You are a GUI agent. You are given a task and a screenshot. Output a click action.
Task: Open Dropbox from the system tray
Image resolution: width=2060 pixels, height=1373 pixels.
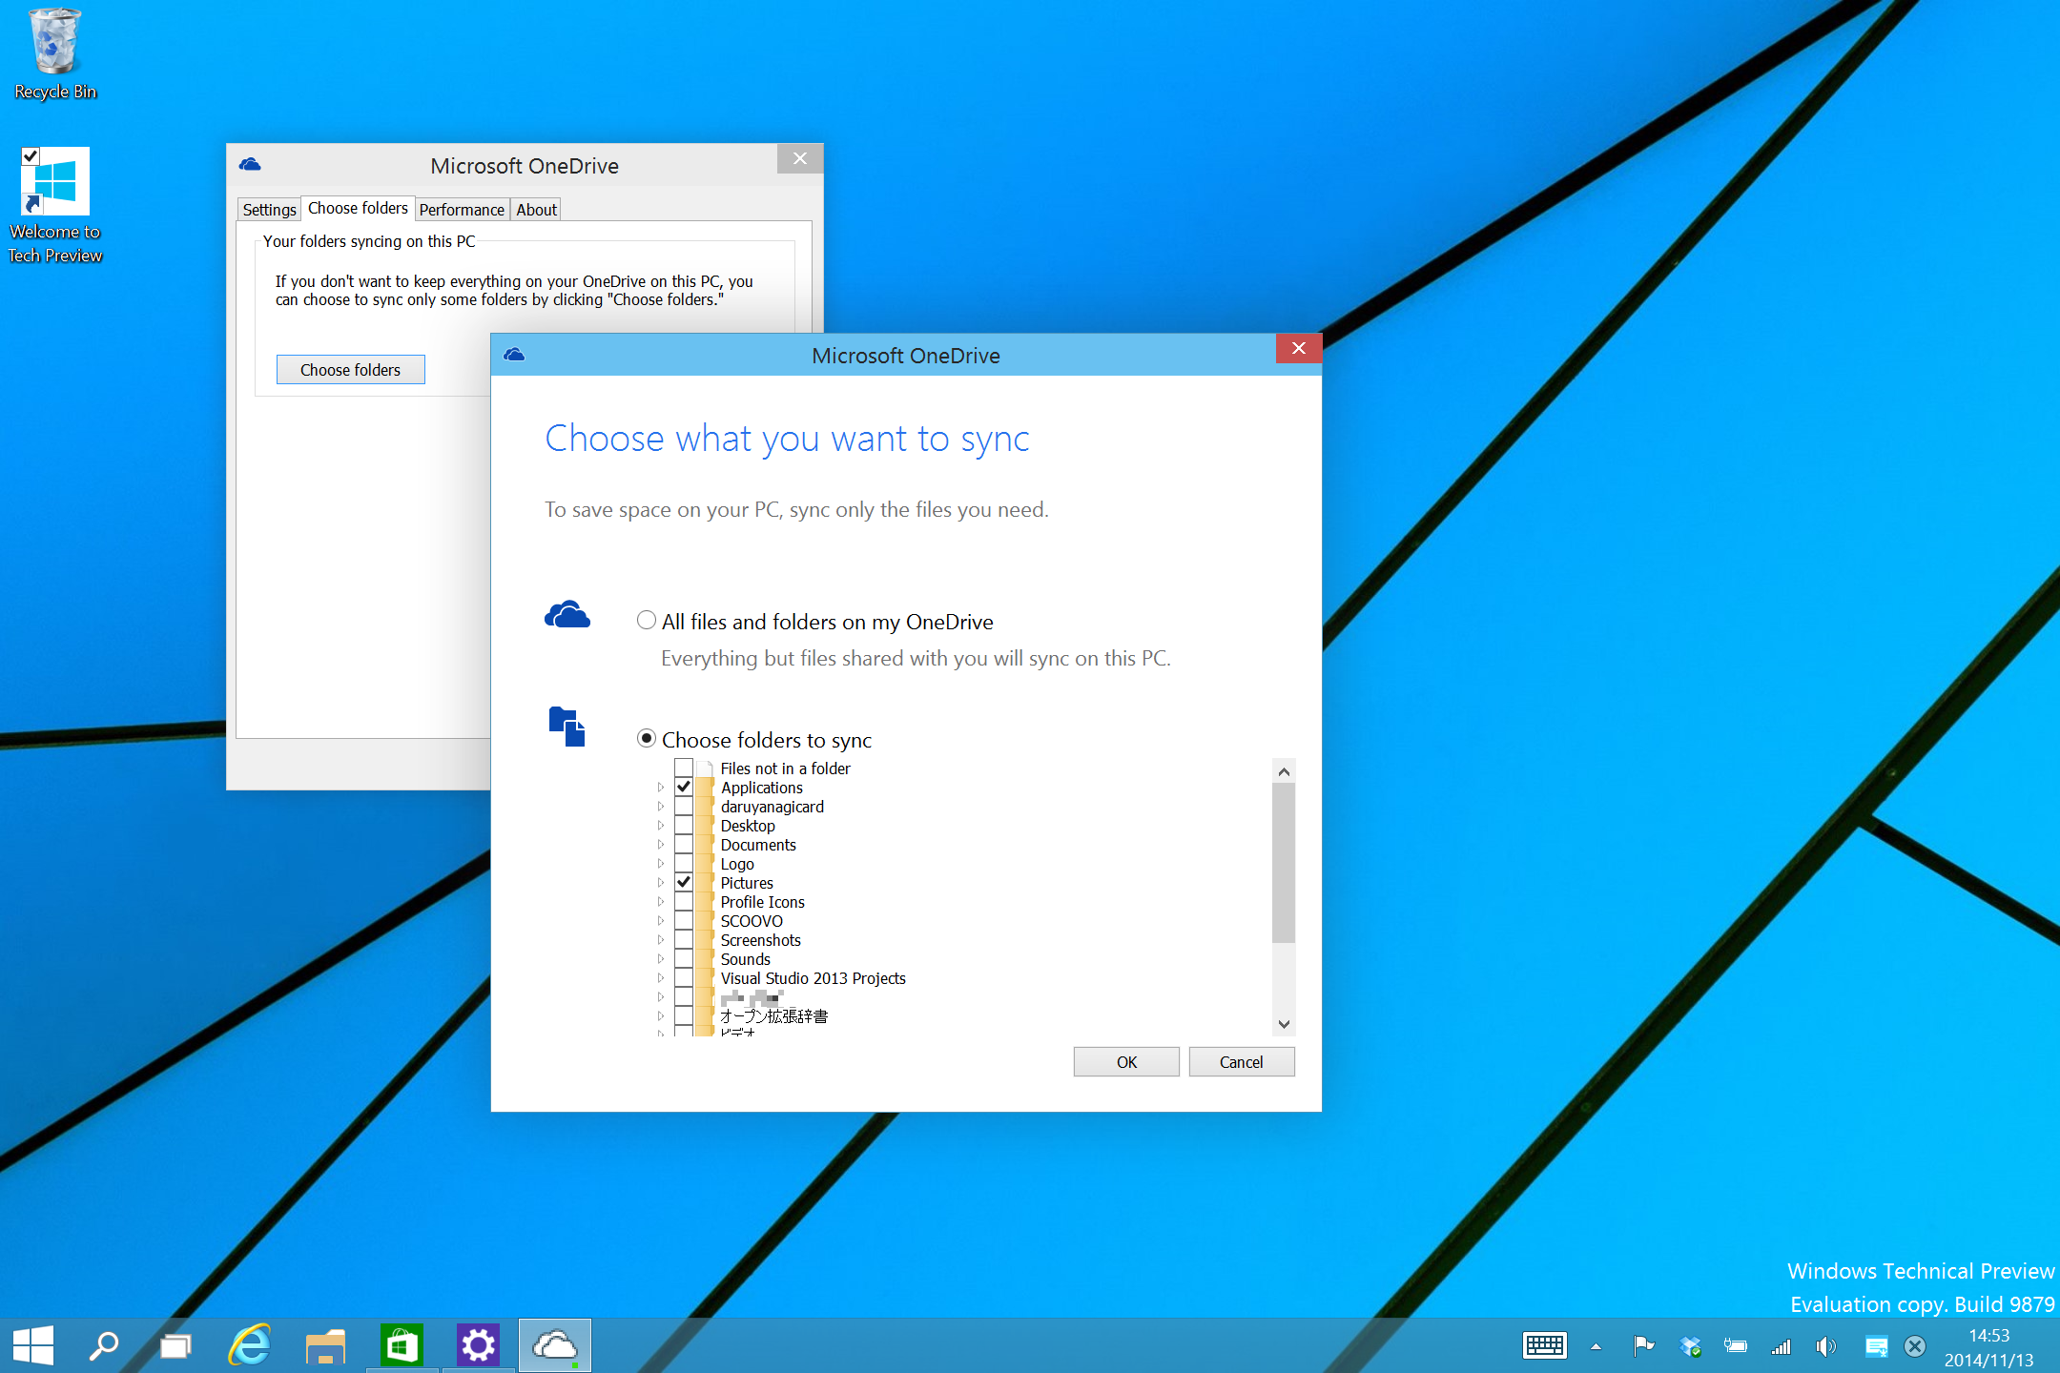coord(1690,1346)
